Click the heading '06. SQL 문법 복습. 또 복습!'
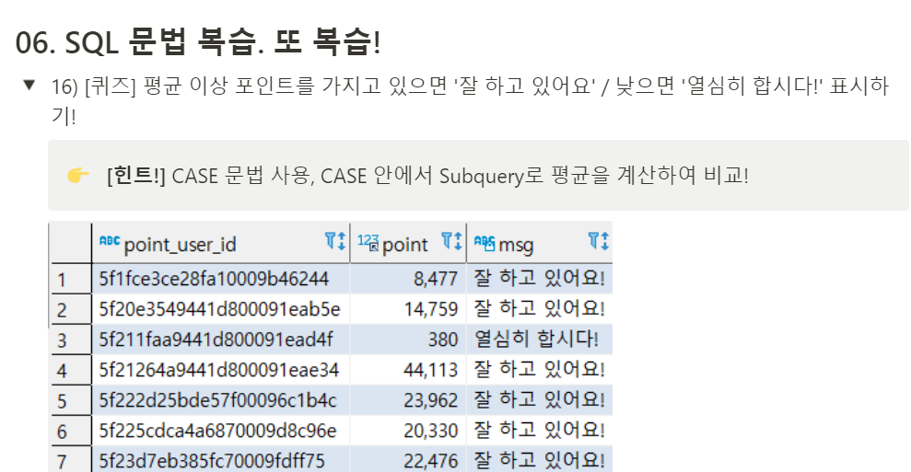 (198, 41)
